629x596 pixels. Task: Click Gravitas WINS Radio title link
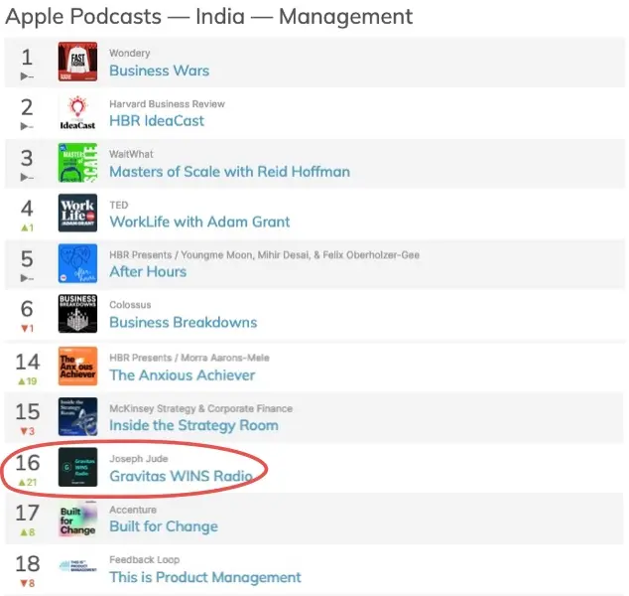tap(181, 476)
